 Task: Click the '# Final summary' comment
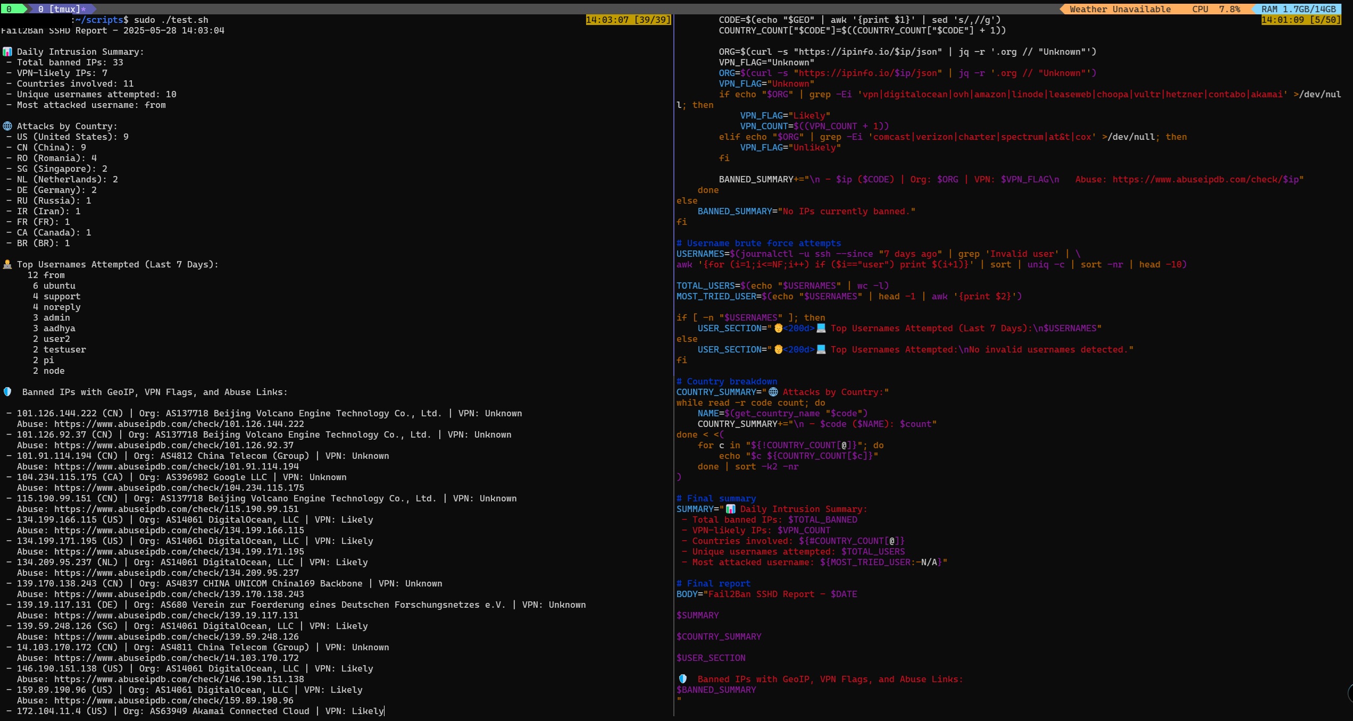coord(716,498)
